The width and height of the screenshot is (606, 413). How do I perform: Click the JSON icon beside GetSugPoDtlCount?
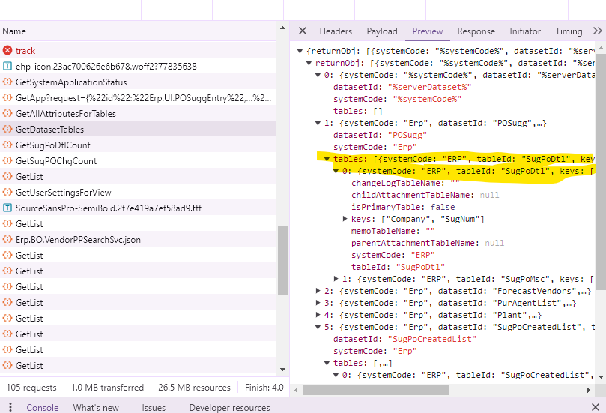coord(7,145)
